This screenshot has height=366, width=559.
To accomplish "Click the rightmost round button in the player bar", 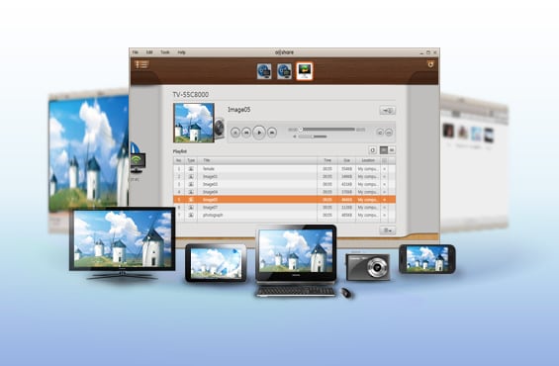I will (389, 133).
